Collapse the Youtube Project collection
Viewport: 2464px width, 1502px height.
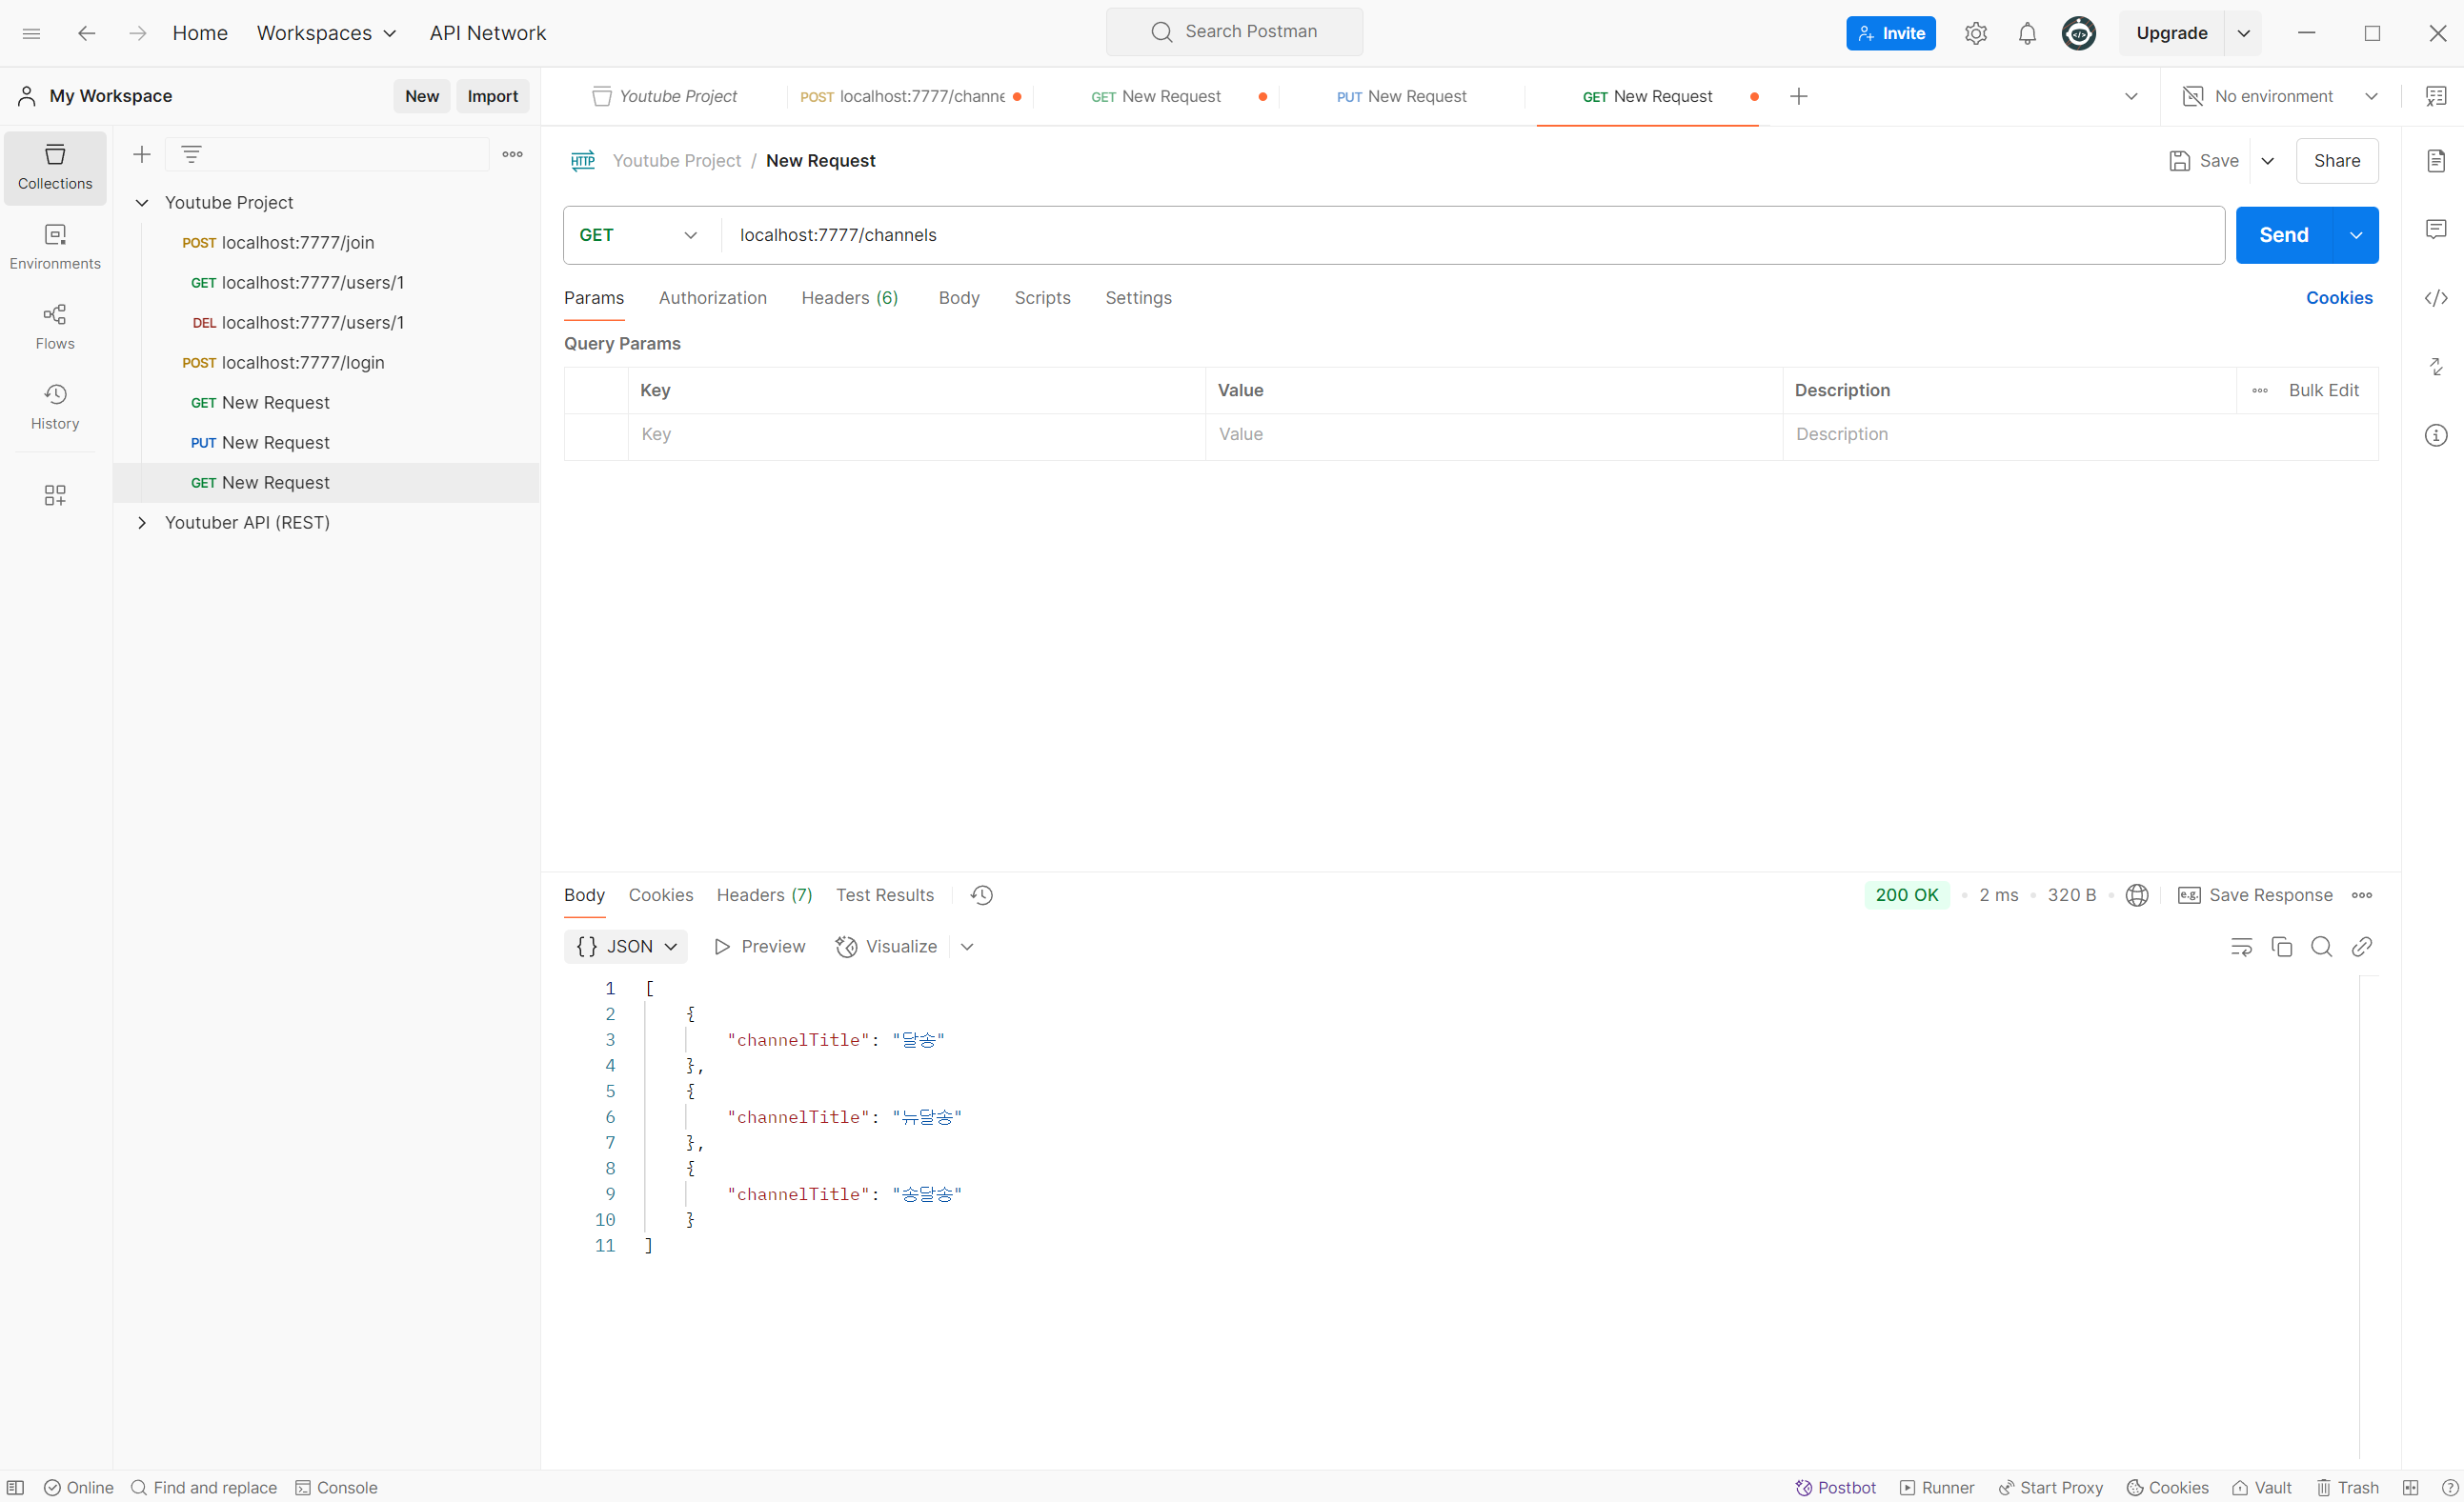[142, 203]
